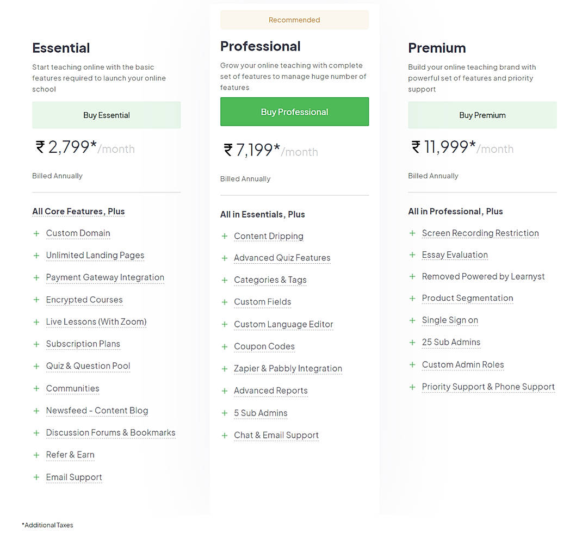Click the plus icon beside Email Support
Viewport: 582px width, 533px height.
(36, 477)
